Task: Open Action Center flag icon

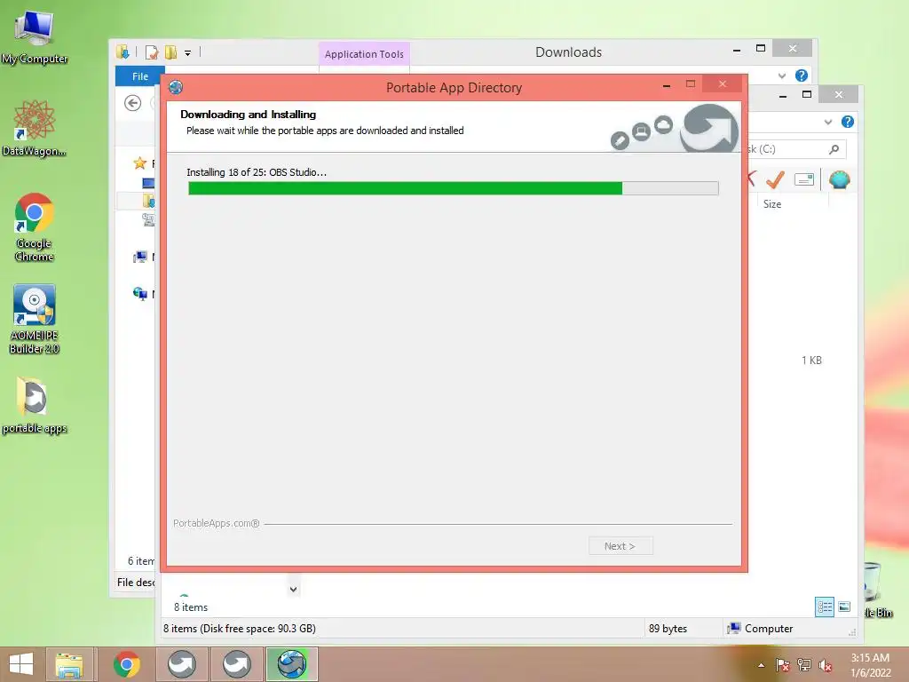Action: [783, 665]
